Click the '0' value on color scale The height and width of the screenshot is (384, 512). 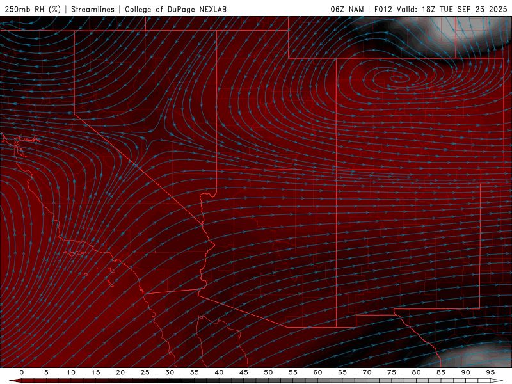pyautogui.click(x=22, y=372)
